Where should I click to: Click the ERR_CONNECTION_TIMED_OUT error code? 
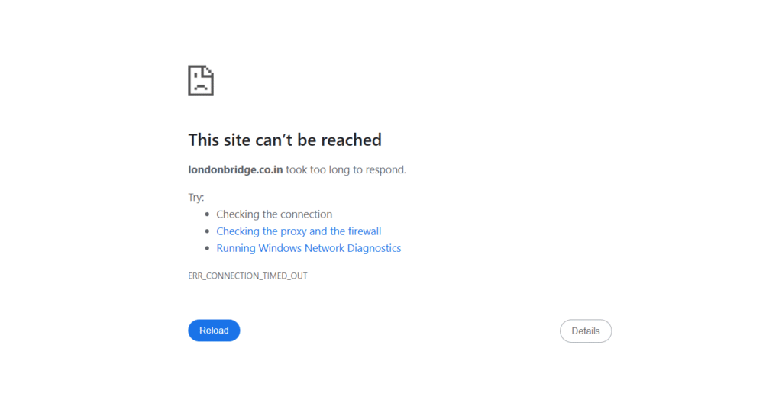coord(247,276)
